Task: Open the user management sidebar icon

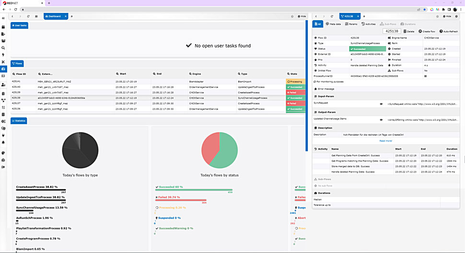Action: coord(3,85)
